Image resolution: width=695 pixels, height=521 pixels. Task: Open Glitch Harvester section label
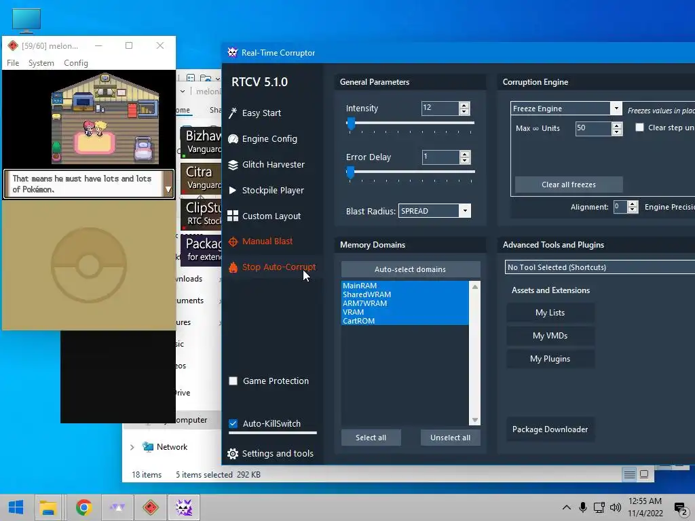273,164
